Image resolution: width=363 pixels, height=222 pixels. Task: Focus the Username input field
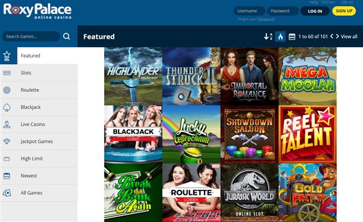(249, 11)
